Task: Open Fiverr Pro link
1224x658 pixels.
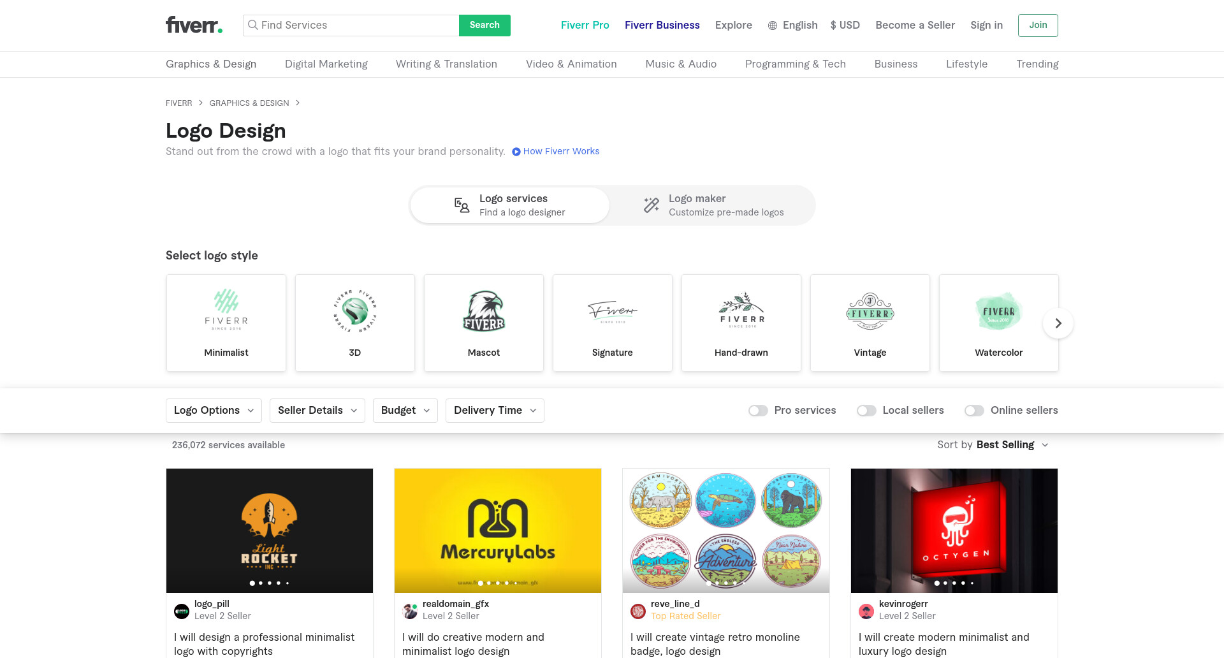Action: tap(585, 26)
